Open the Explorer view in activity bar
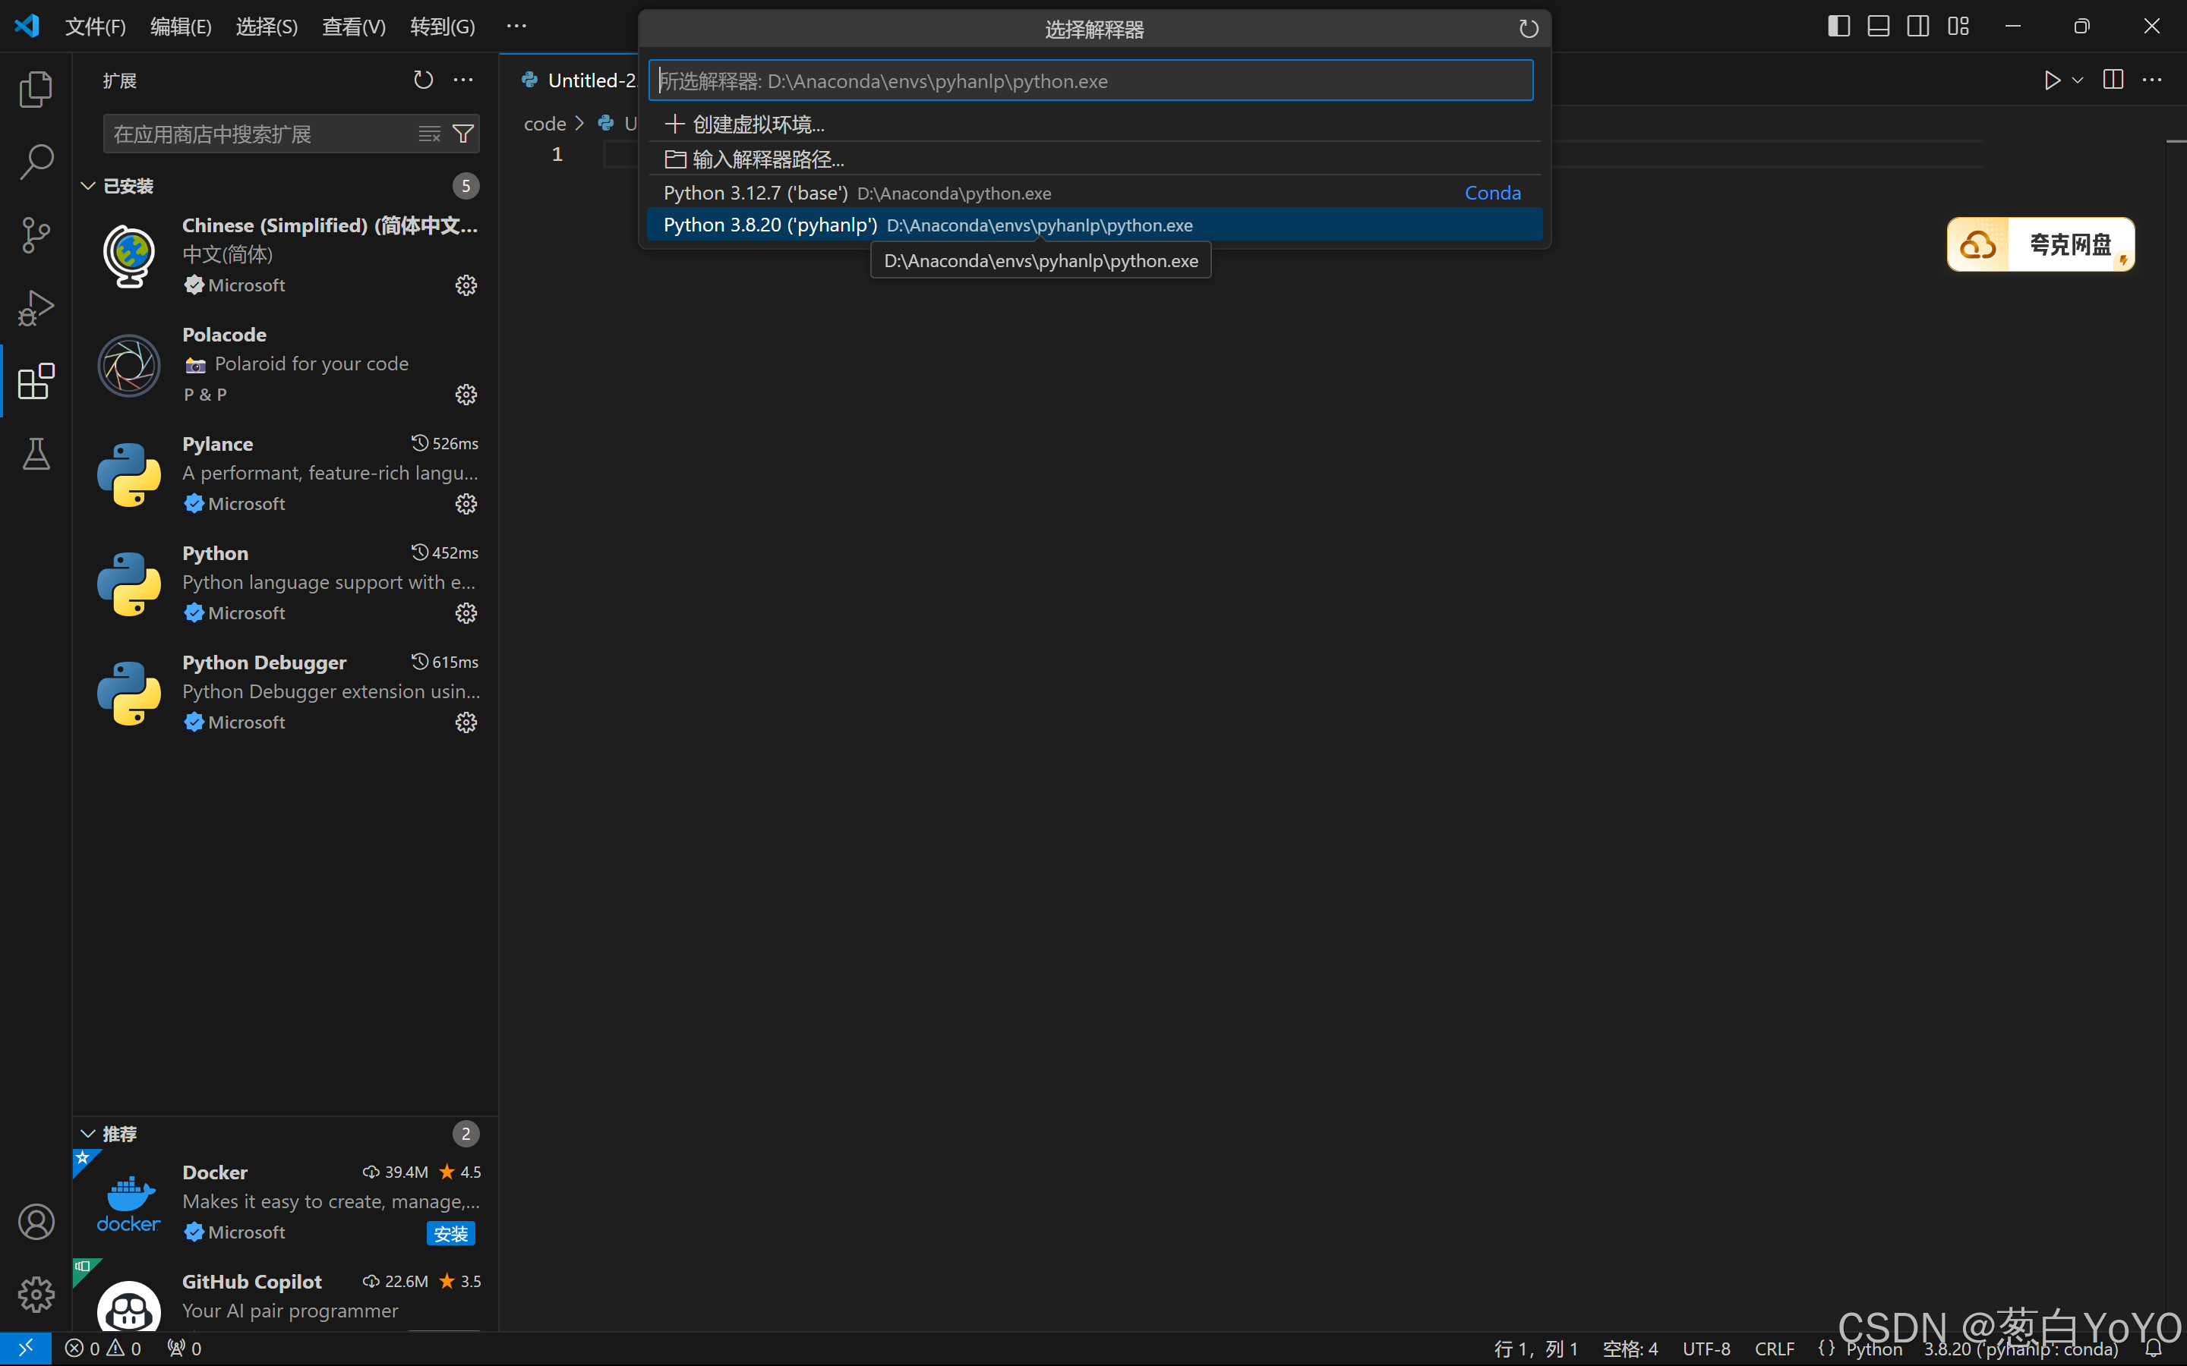This screenshot has height=1366, width=2187. point(36,90)
